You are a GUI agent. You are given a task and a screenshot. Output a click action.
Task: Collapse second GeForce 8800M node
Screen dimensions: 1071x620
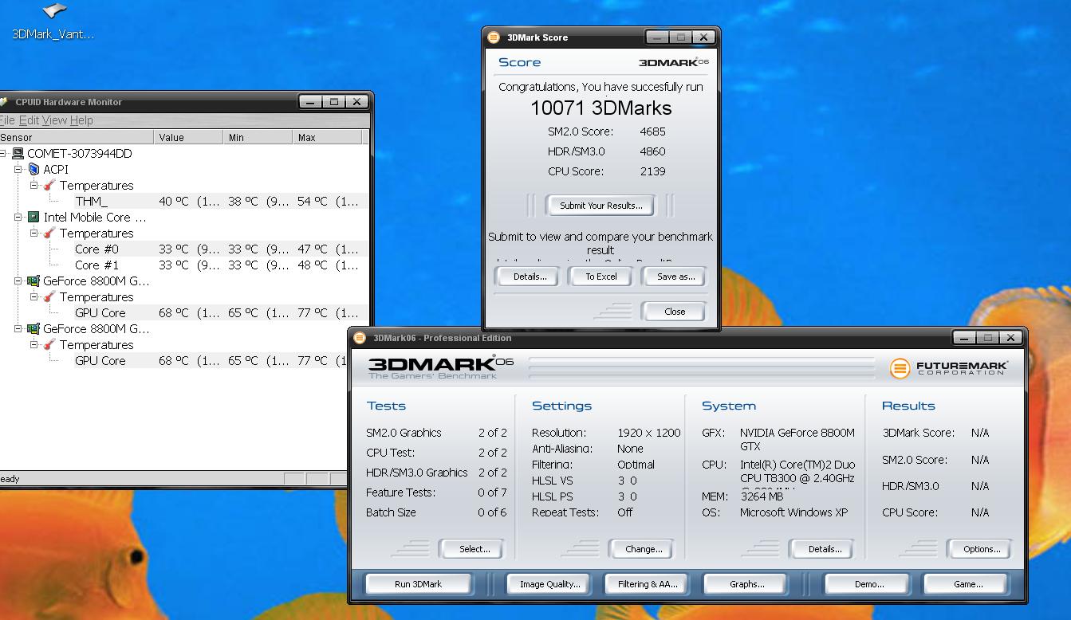tap(18, 328)
